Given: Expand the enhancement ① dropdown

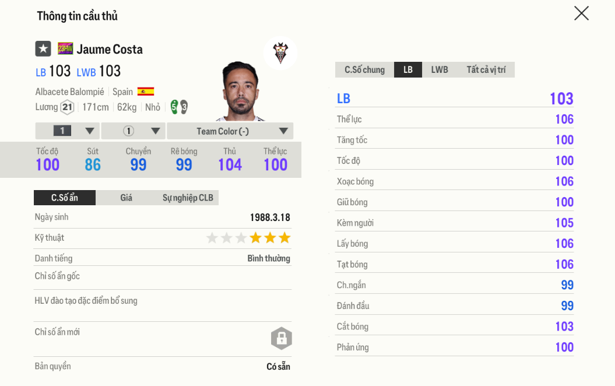Looking at the screenshot, I should pyautogui.click(x=133, y=131).
